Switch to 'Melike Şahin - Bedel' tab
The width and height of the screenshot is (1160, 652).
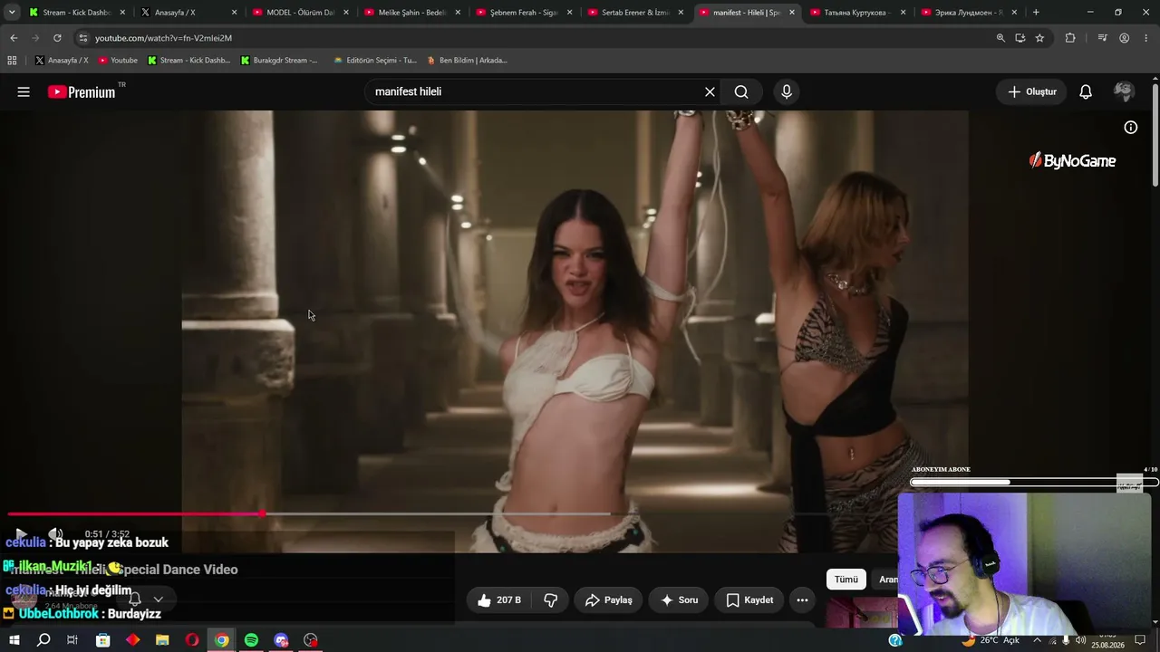(x=412, y=13)
